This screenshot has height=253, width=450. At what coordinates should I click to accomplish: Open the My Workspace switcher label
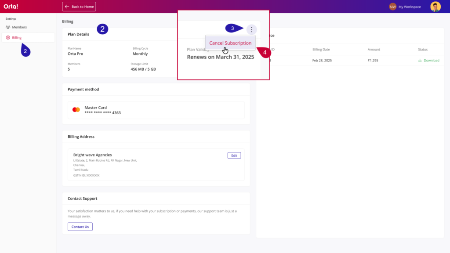click(x=409, y=7)
